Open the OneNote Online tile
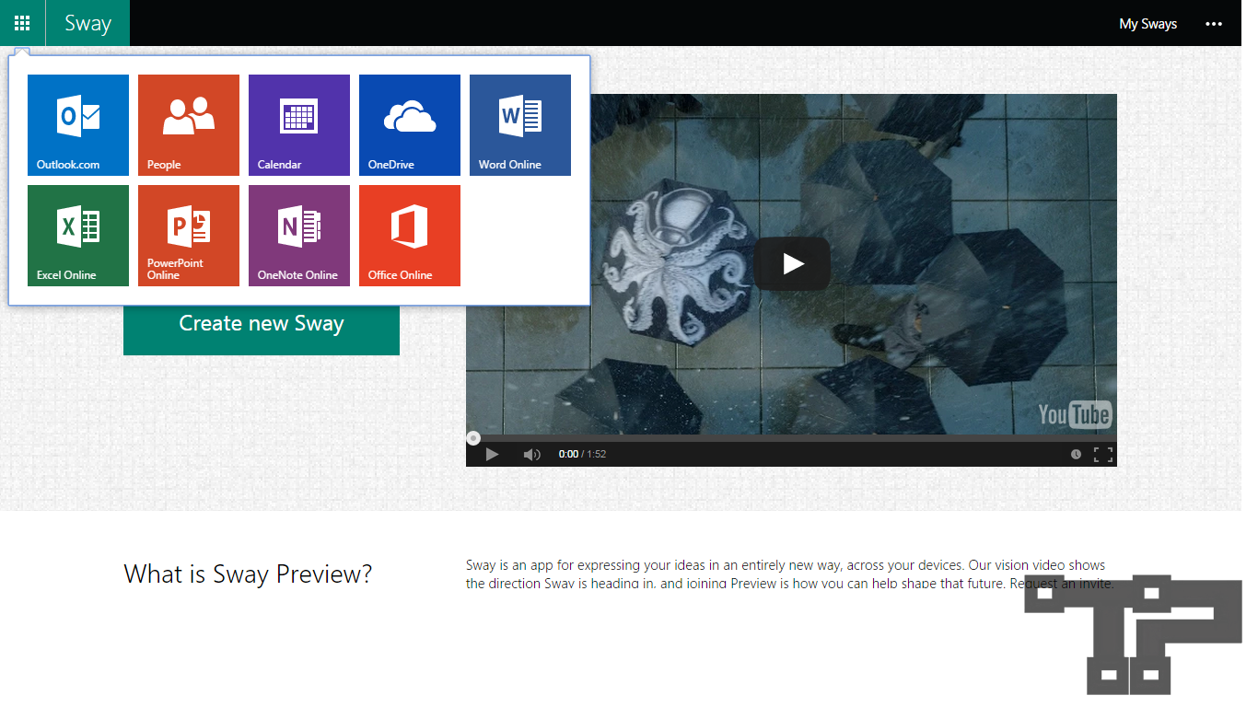This screenshot has height=707, width=1258. point(299,236)
